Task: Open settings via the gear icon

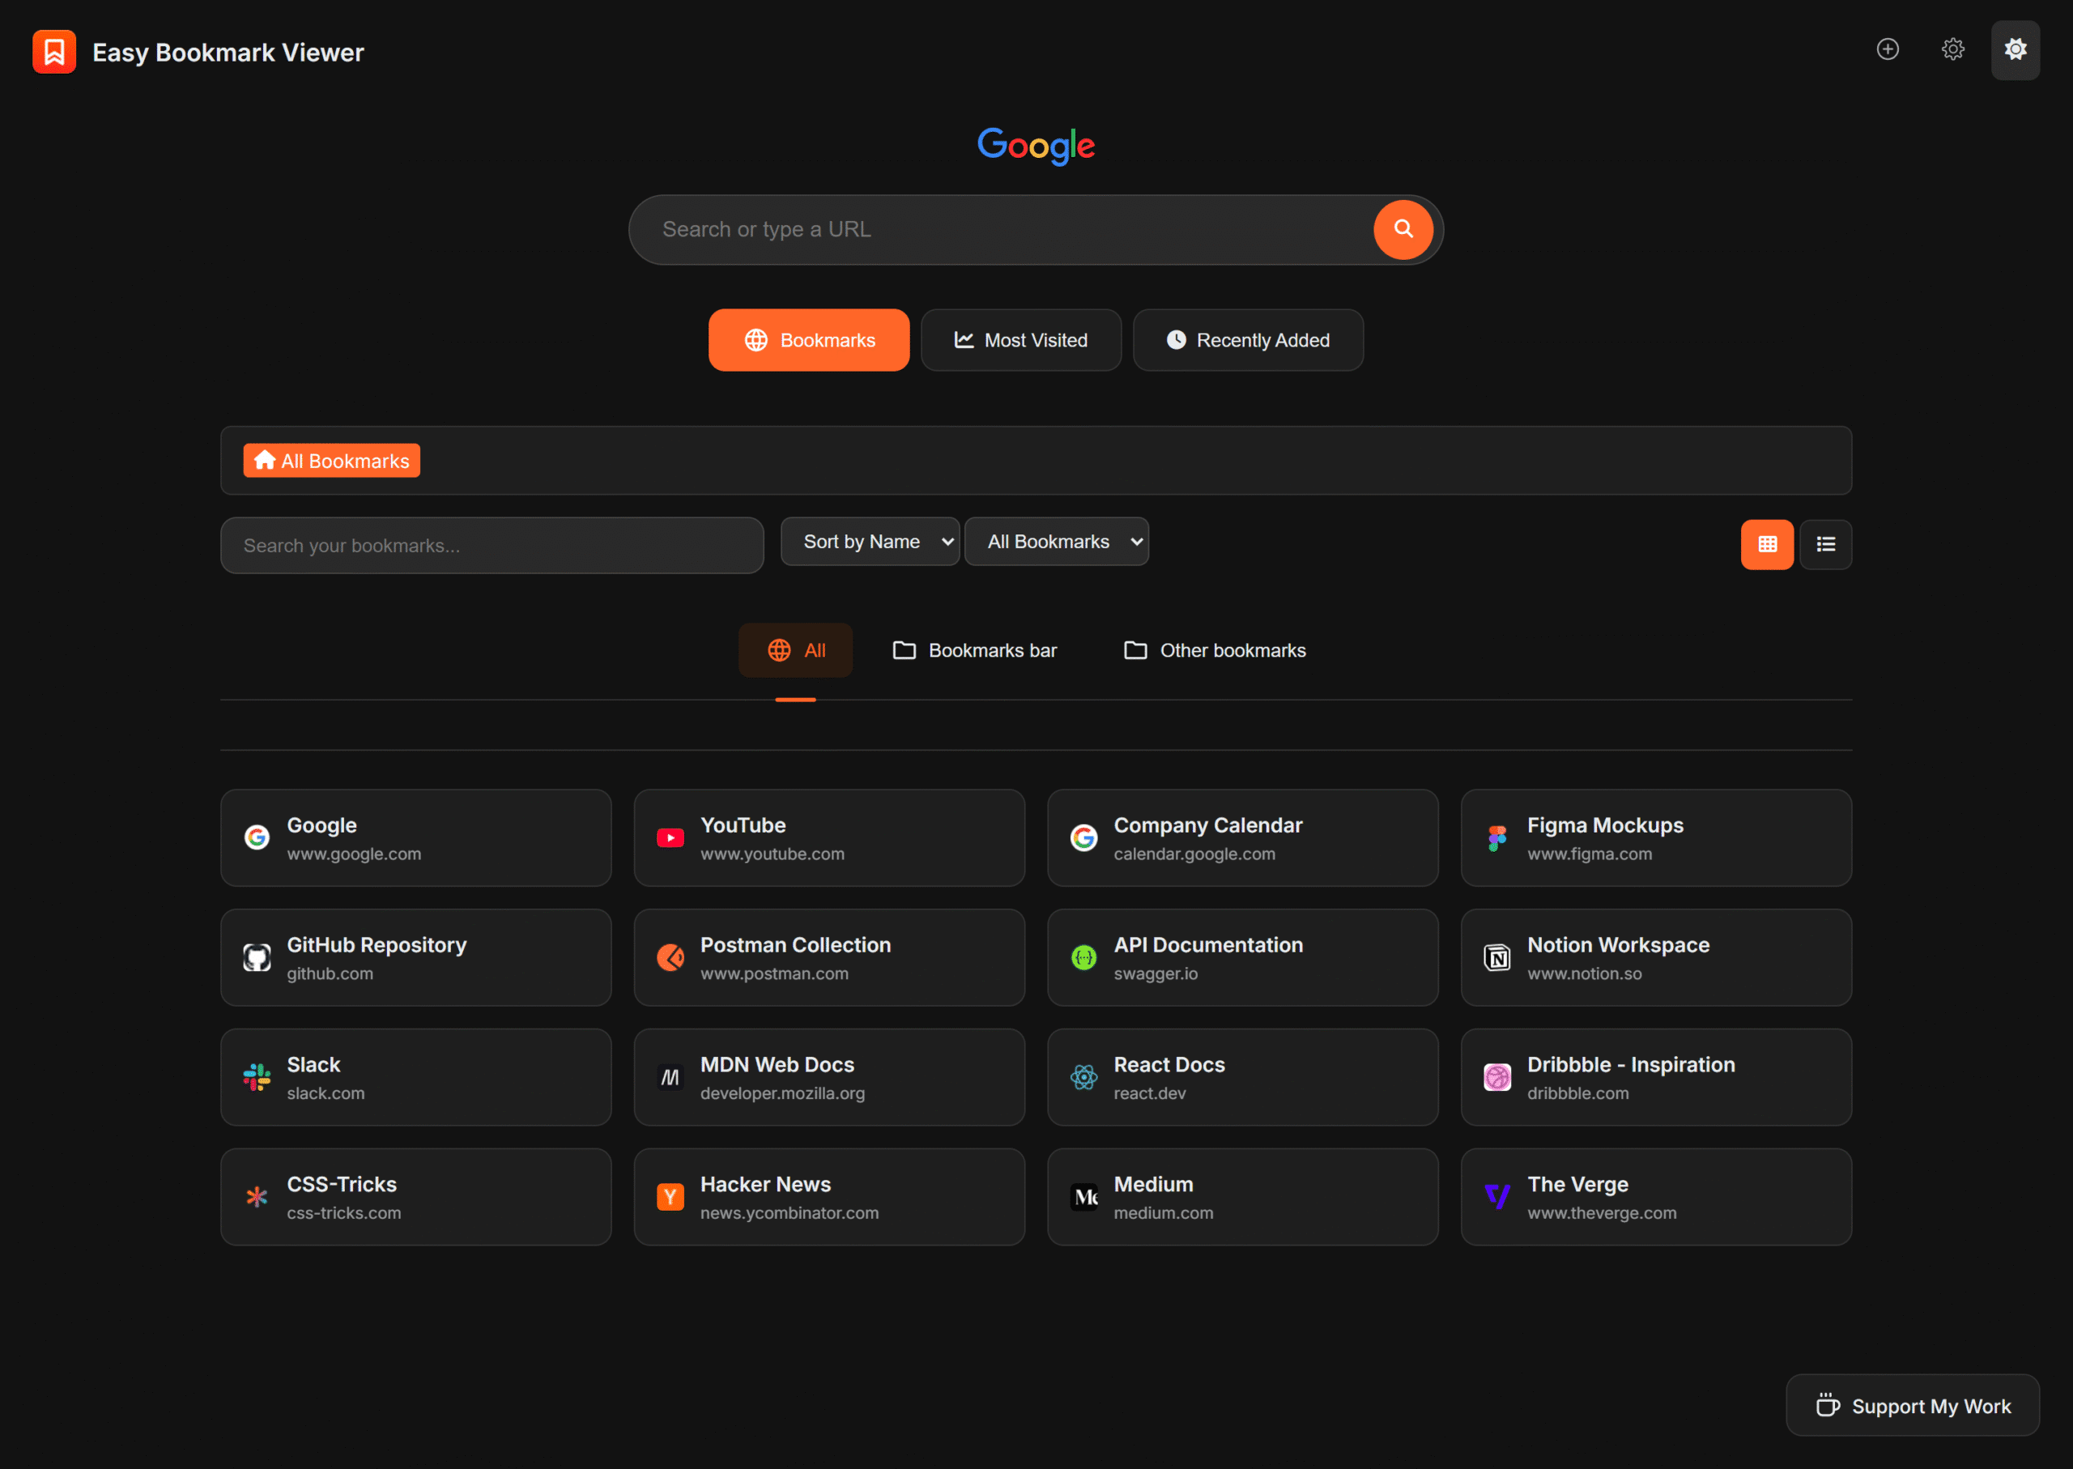Action: click(x=1952, y=49)
